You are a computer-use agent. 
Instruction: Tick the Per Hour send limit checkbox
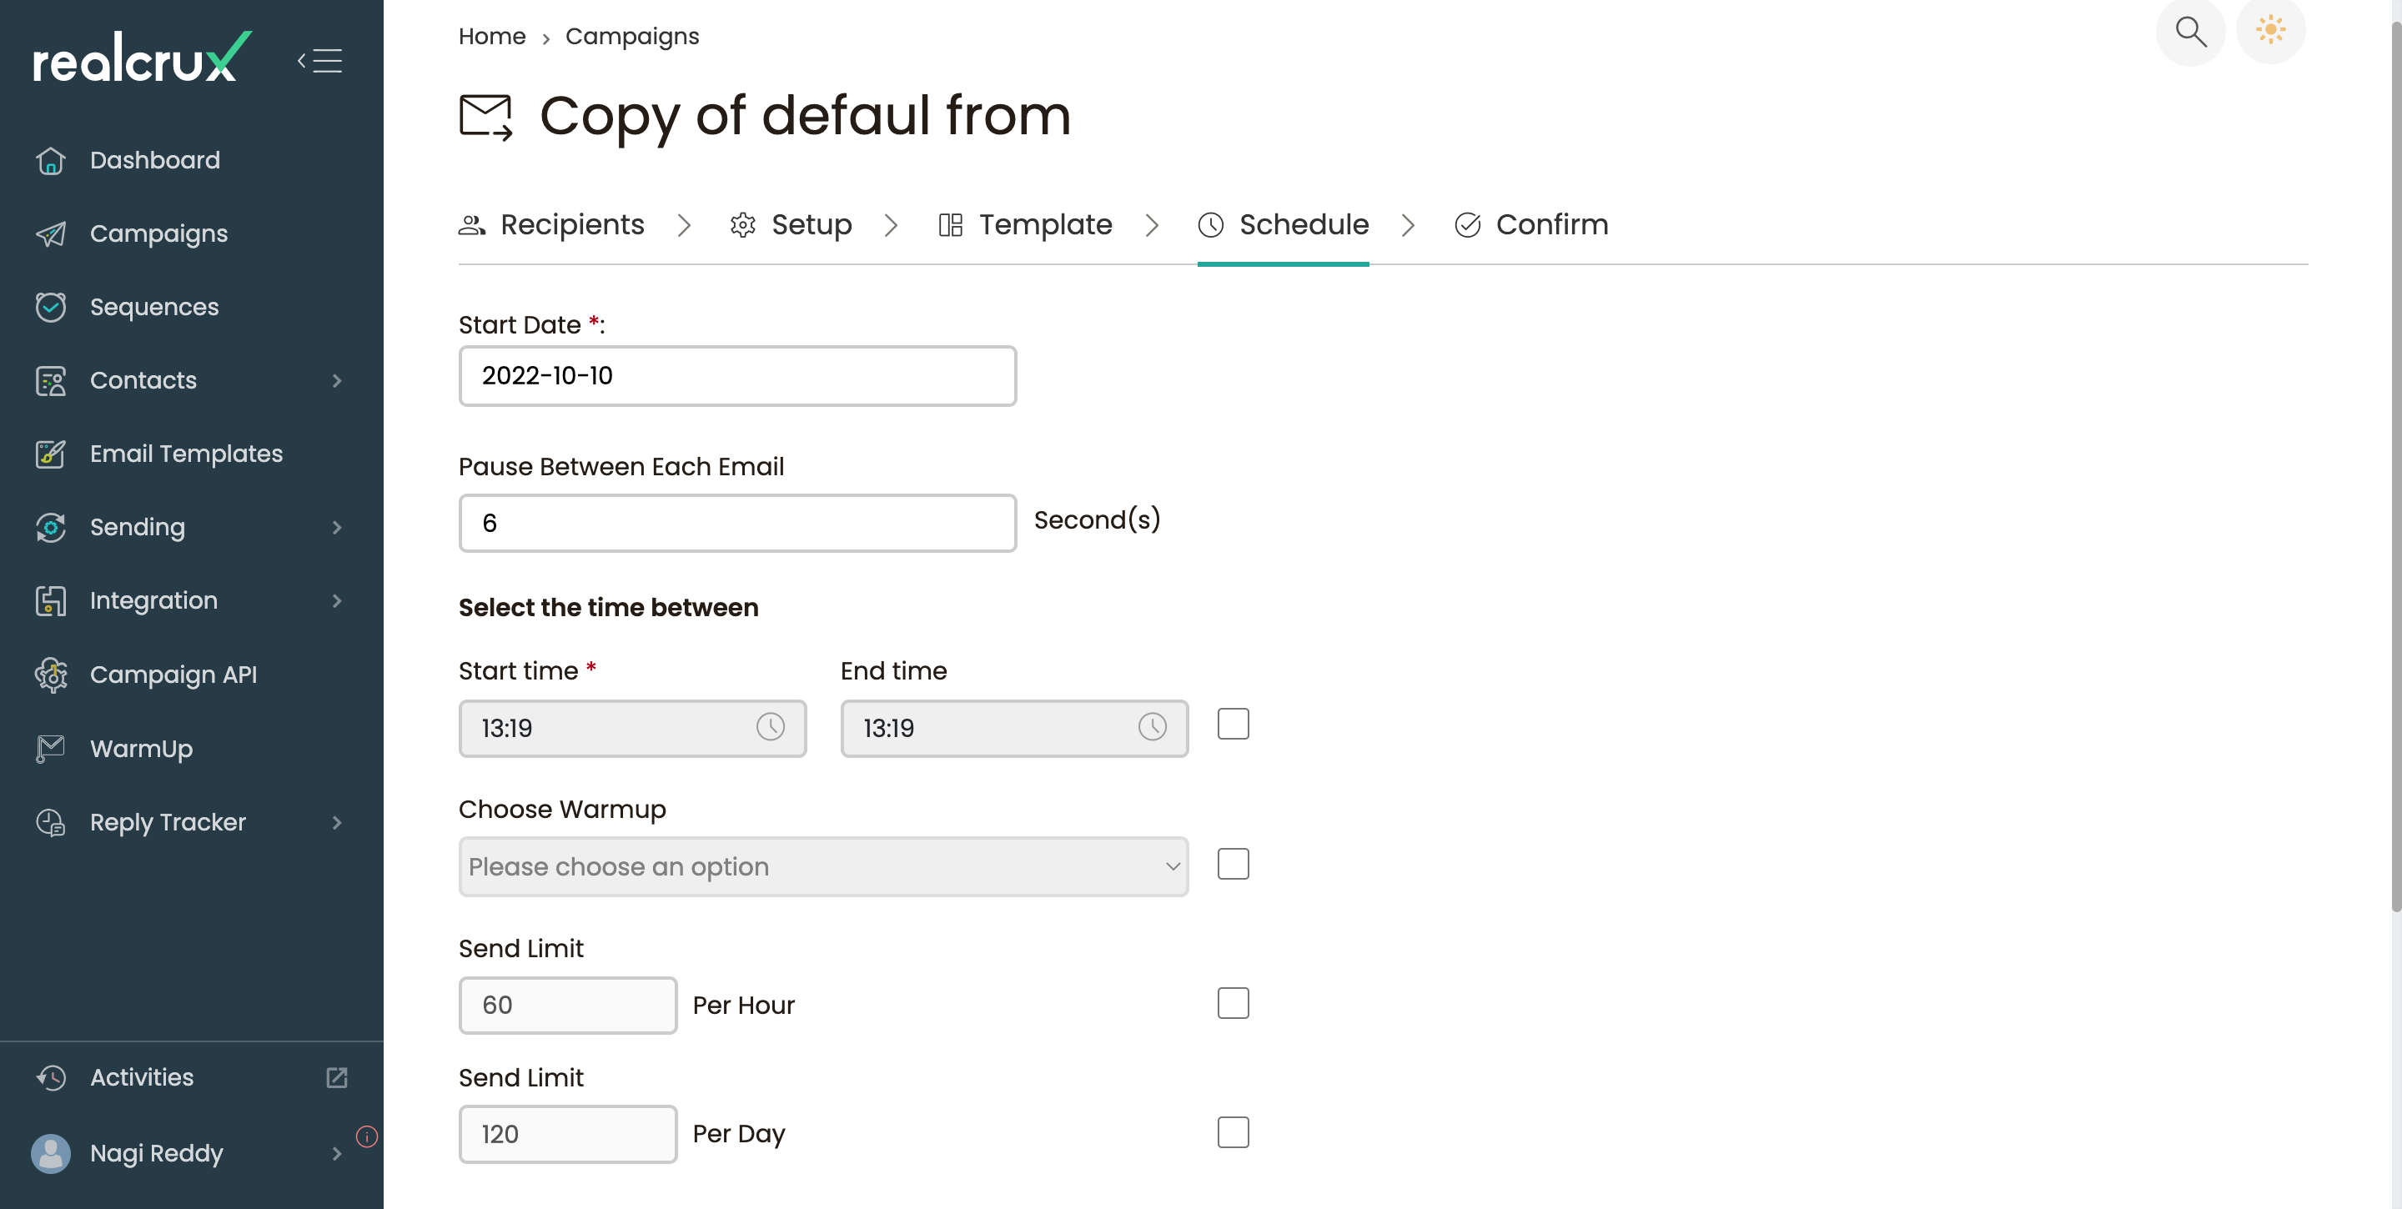pyautogui.click(x=1233, y=1002)
